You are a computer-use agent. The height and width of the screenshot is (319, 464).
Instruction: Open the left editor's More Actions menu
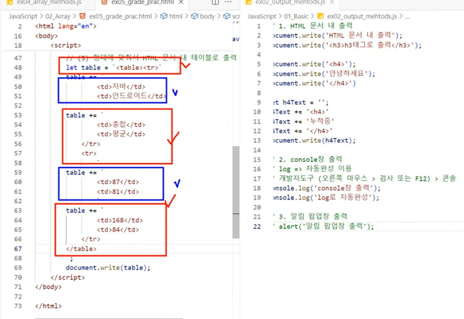click(228, 3)
